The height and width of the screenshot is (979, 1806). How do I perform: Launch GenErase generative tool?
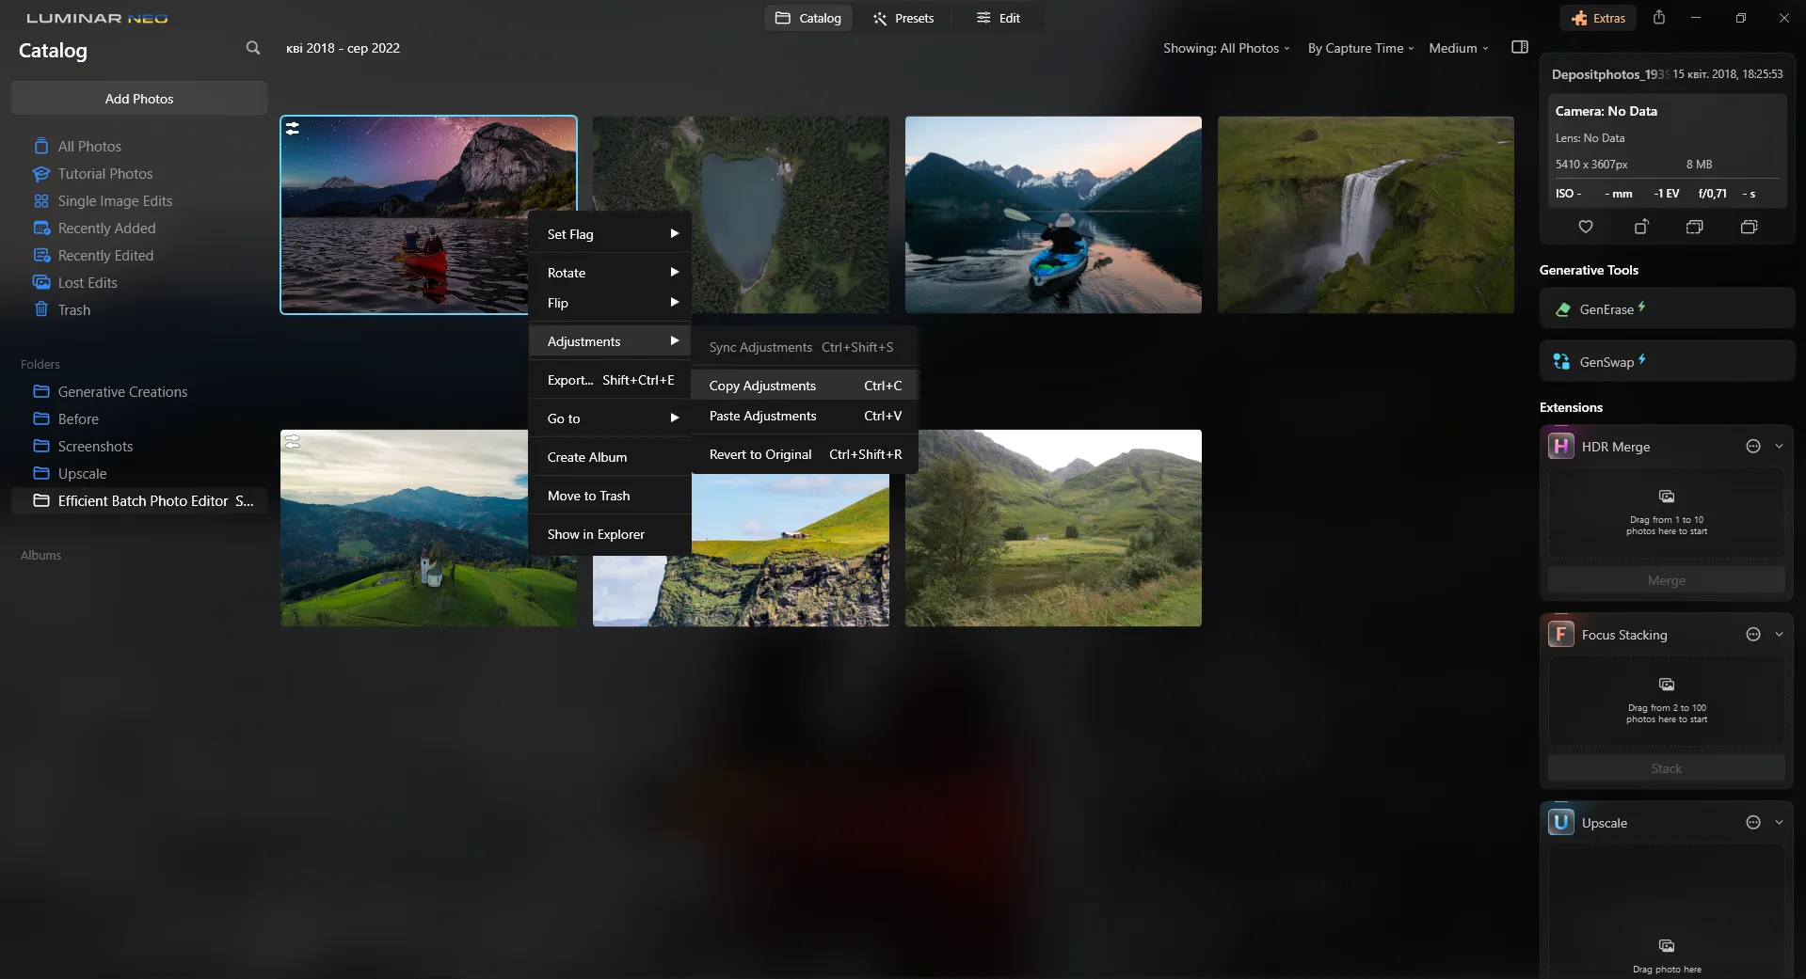(x=1667, y=308)
